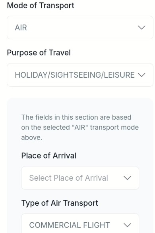155x233 pixels.
Task: Click the quoted "AIR" word in the note
Action: (81, 127)
